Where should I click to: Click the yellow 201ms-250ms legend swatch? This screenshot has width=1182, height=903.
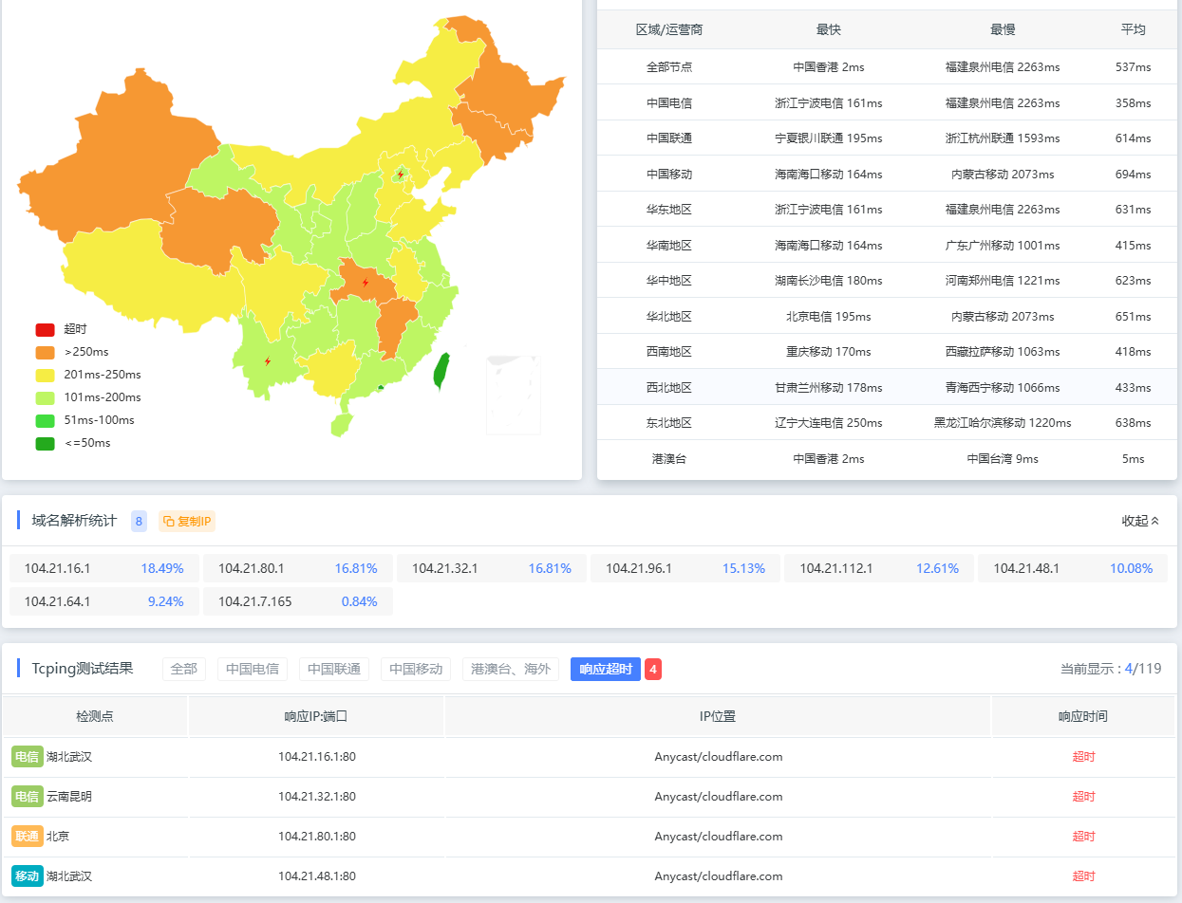coord(46,375)
